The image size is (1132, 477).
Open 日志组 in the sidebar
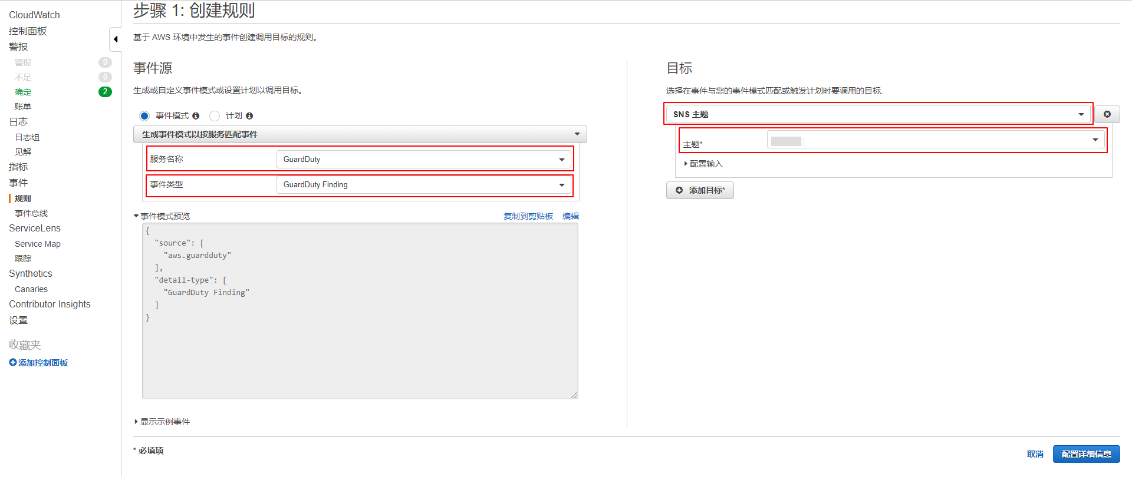27,137
